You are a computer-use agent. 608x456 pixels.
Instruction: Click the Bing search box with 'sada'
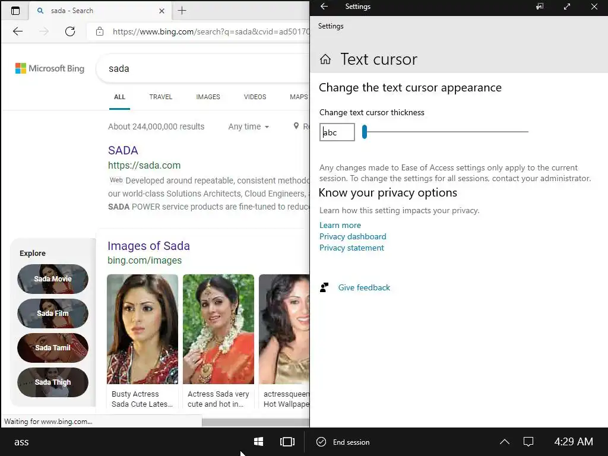tap(203, 69)
